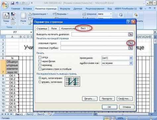The width and height of the screenshot is (157, 120).
Task: Expand the примечания dropdown
Action: point(131,58)
